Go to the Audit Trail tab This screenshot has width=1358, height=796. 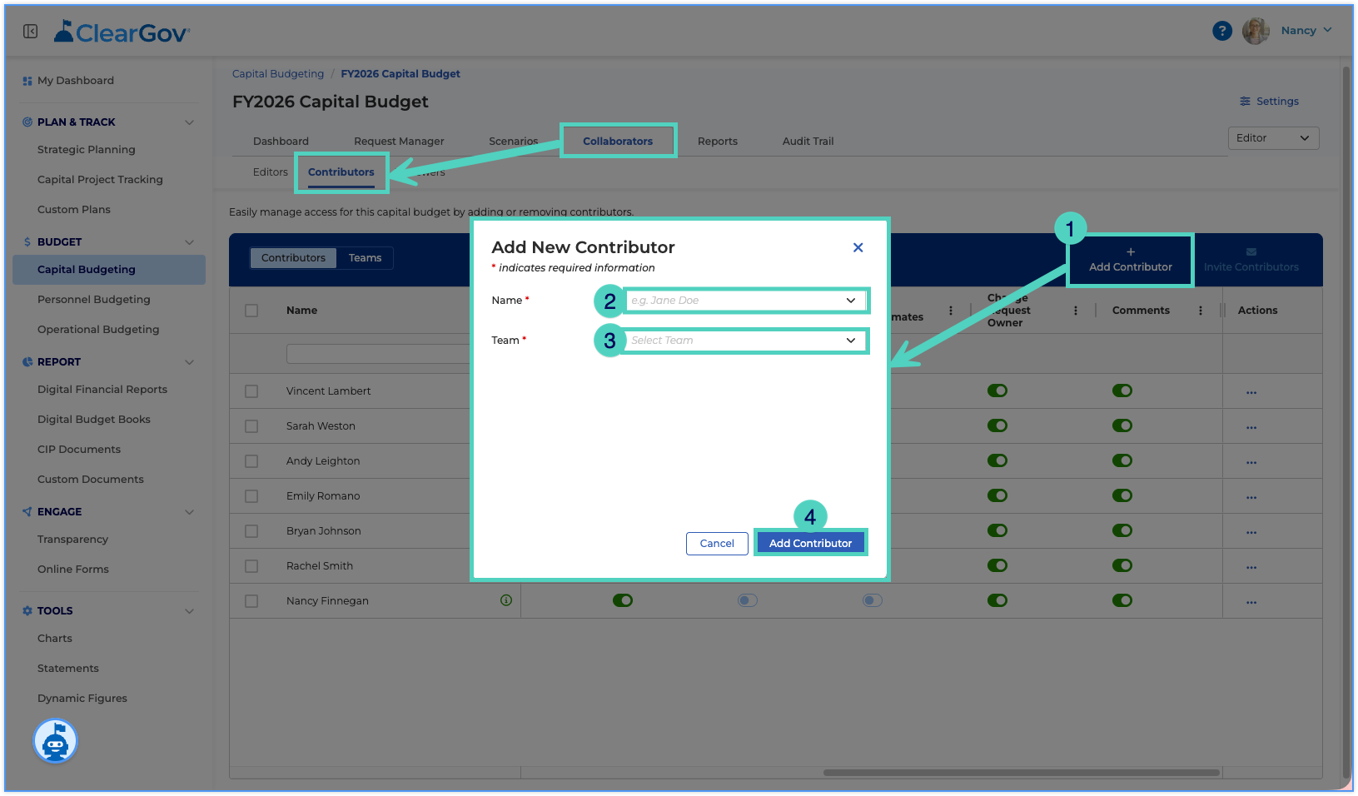tap(808, 142)
